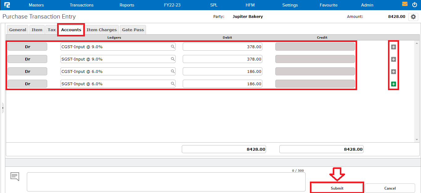This screenshot has height=193, width=421.
Task: Cancel the purchase transaction entry
Action: 390,188
